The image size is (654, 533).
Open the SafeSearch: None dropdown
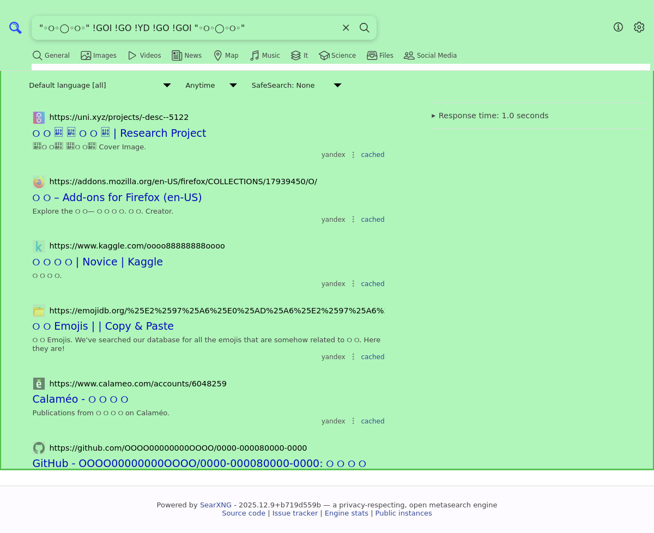point(296,86)
